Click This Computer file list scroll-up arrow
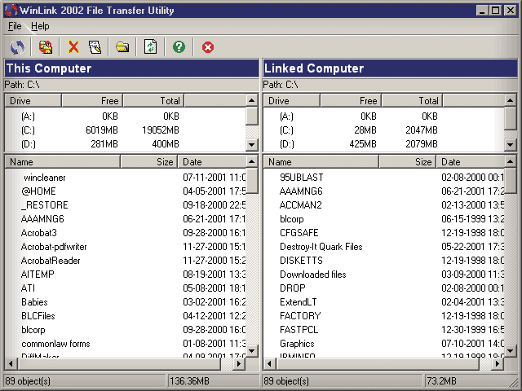The image size is (522, 391). pyautogui.click(x=252, y=161)
